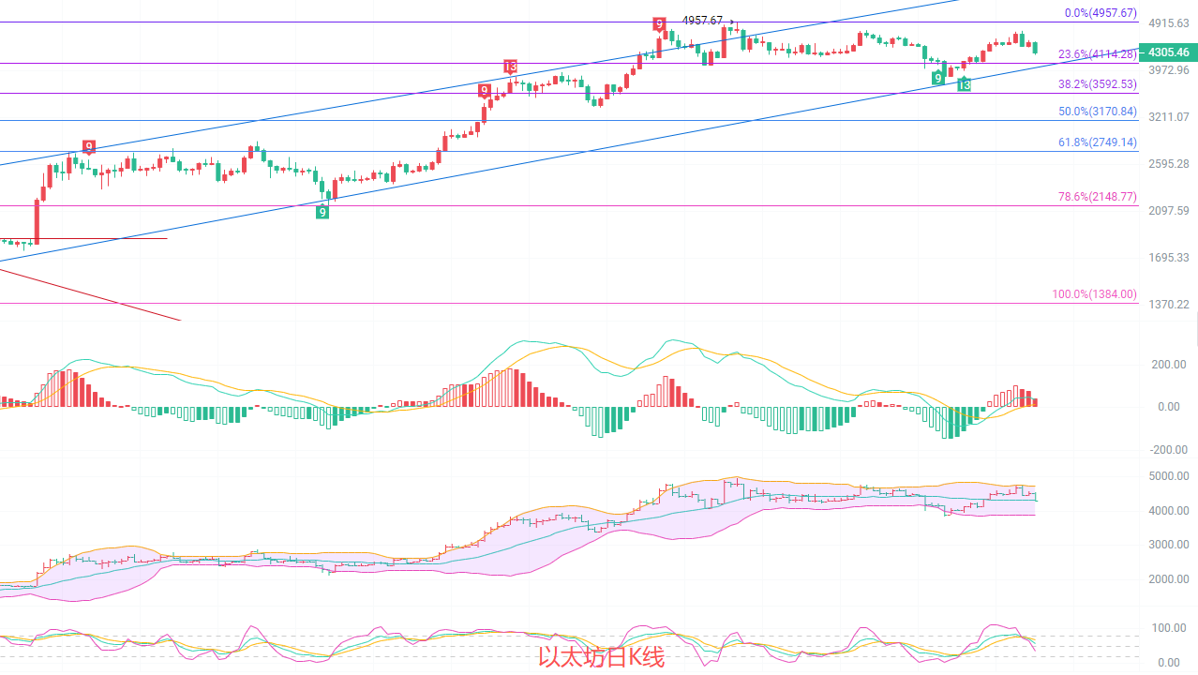The width and height of the screenshot is (1198, 675).
Task: Select the leftmost red 9 marker
Action: tap(89, 147)
